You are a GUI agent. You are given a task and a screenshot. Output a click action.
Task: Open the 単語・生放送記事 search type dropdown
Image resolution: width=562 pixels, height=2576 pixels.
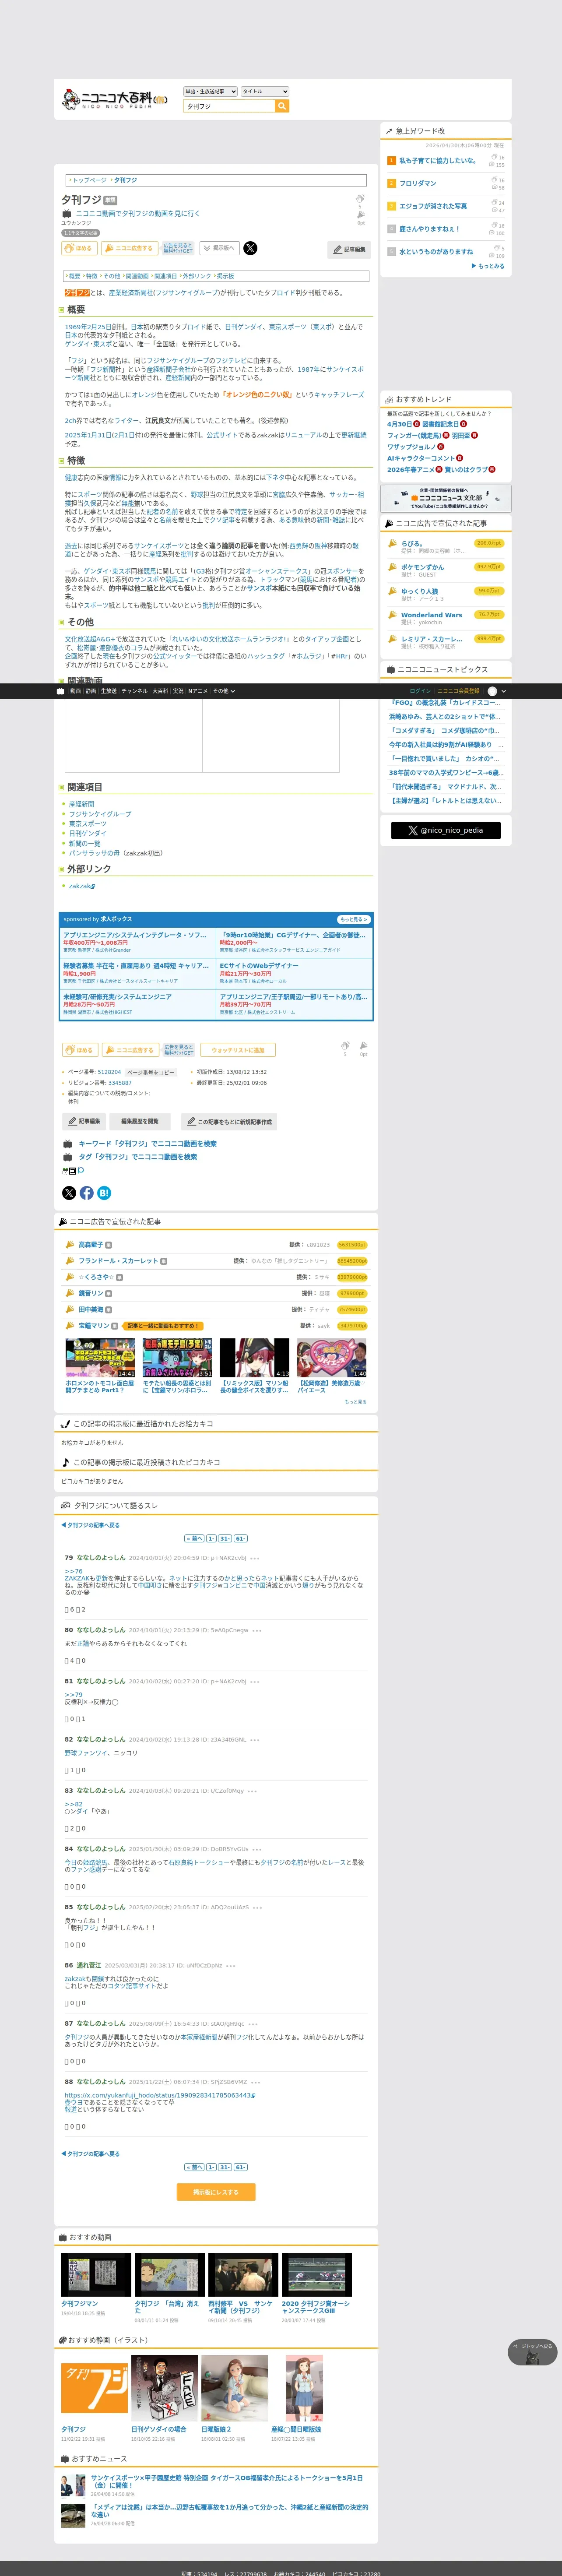tap(210, 91)
